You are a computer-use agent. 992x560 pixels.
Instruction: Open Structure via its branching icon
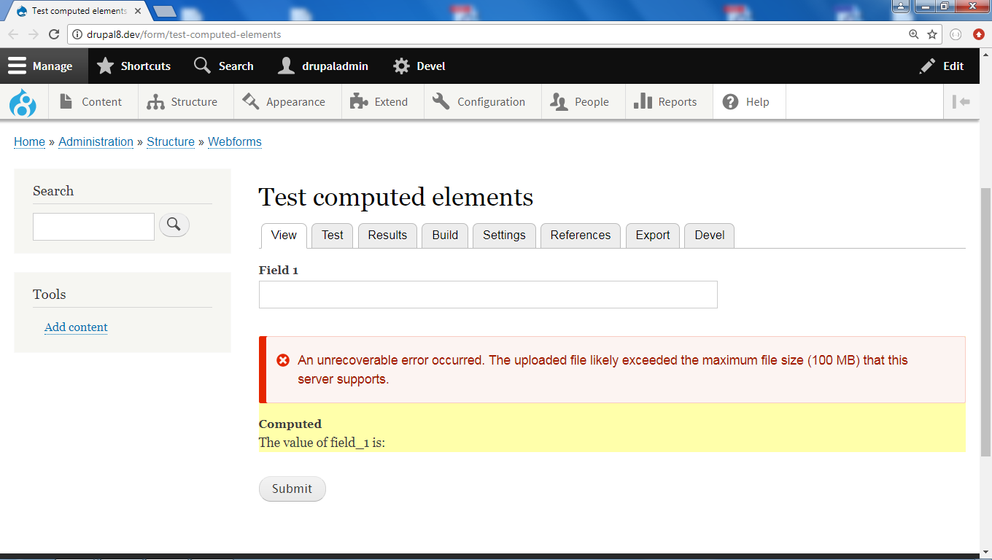[x=155, y=101]
